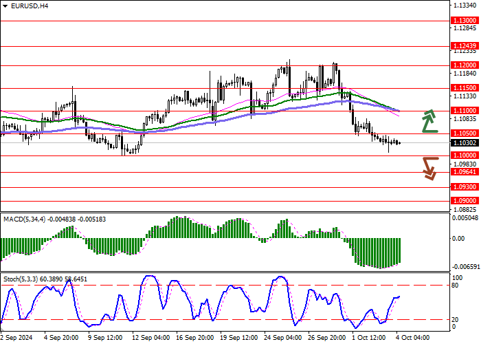Viewport: 481px width, 344px height.
Task: Click the 1.13340 price scale value
Action: 465,6
